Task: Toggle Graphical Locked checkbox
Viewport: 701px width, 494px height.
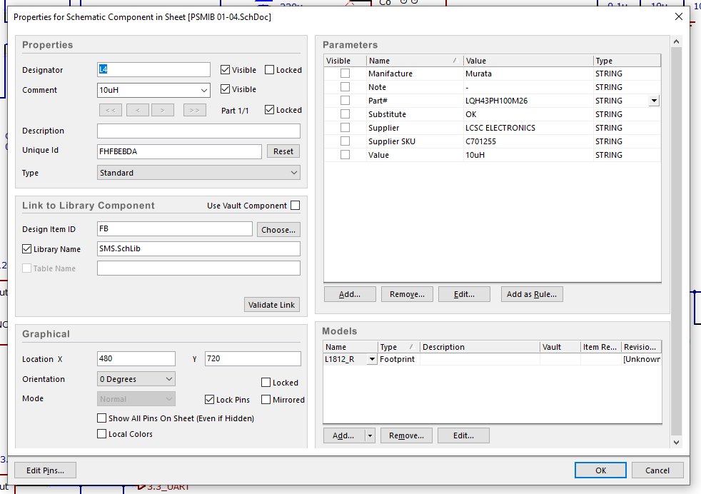Action: tap(266, 382)
